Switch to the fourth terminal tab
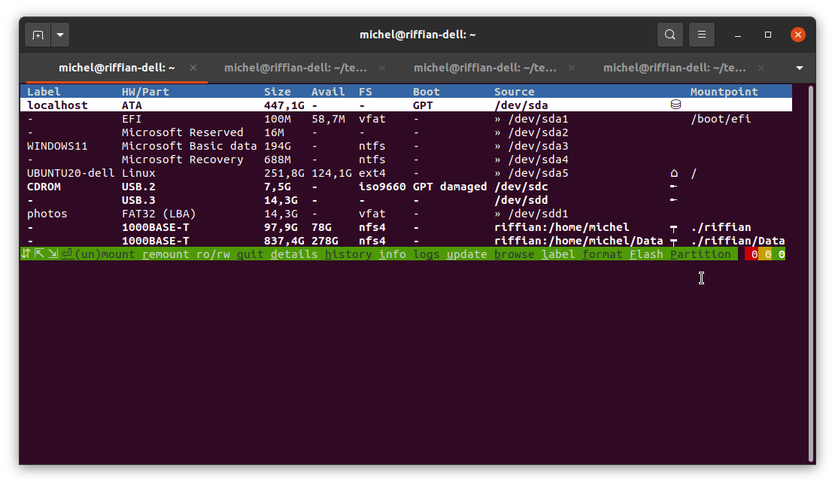This screenshot has height=486, width=835. pos(674,68)
